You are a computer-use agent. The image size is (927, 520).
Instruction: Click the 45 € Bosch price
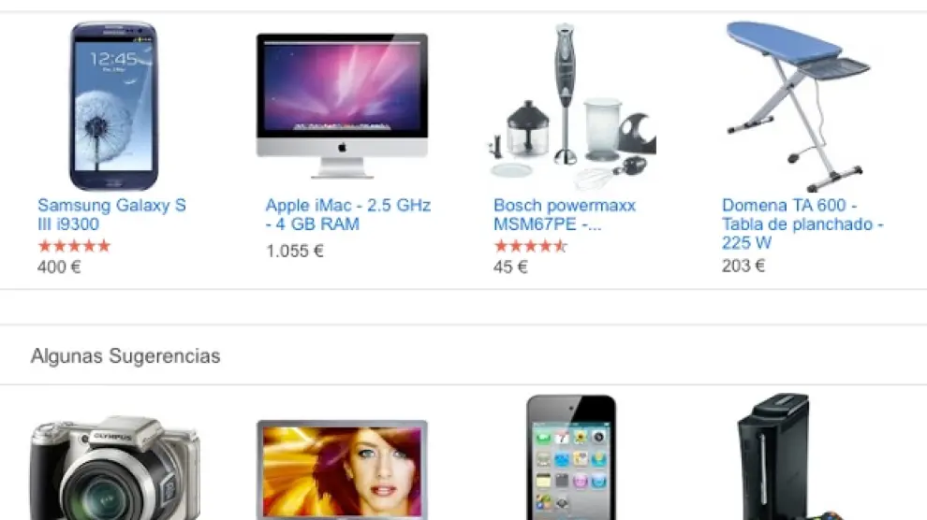(x=510, y=267)
